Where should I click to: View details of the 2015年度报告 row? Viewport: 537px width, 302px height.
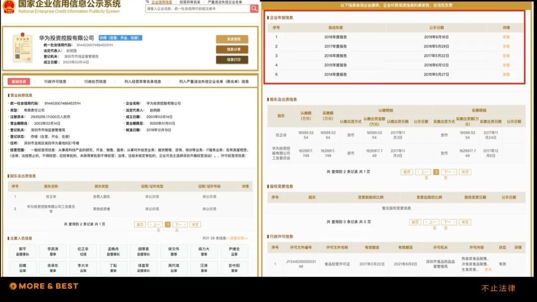[x=506, y=65]
